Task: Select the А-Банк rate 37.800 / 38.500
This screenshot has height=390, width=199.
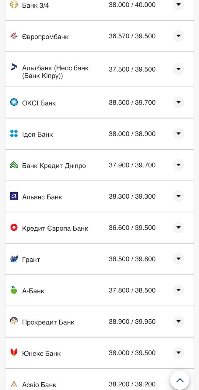Action: 132,290
